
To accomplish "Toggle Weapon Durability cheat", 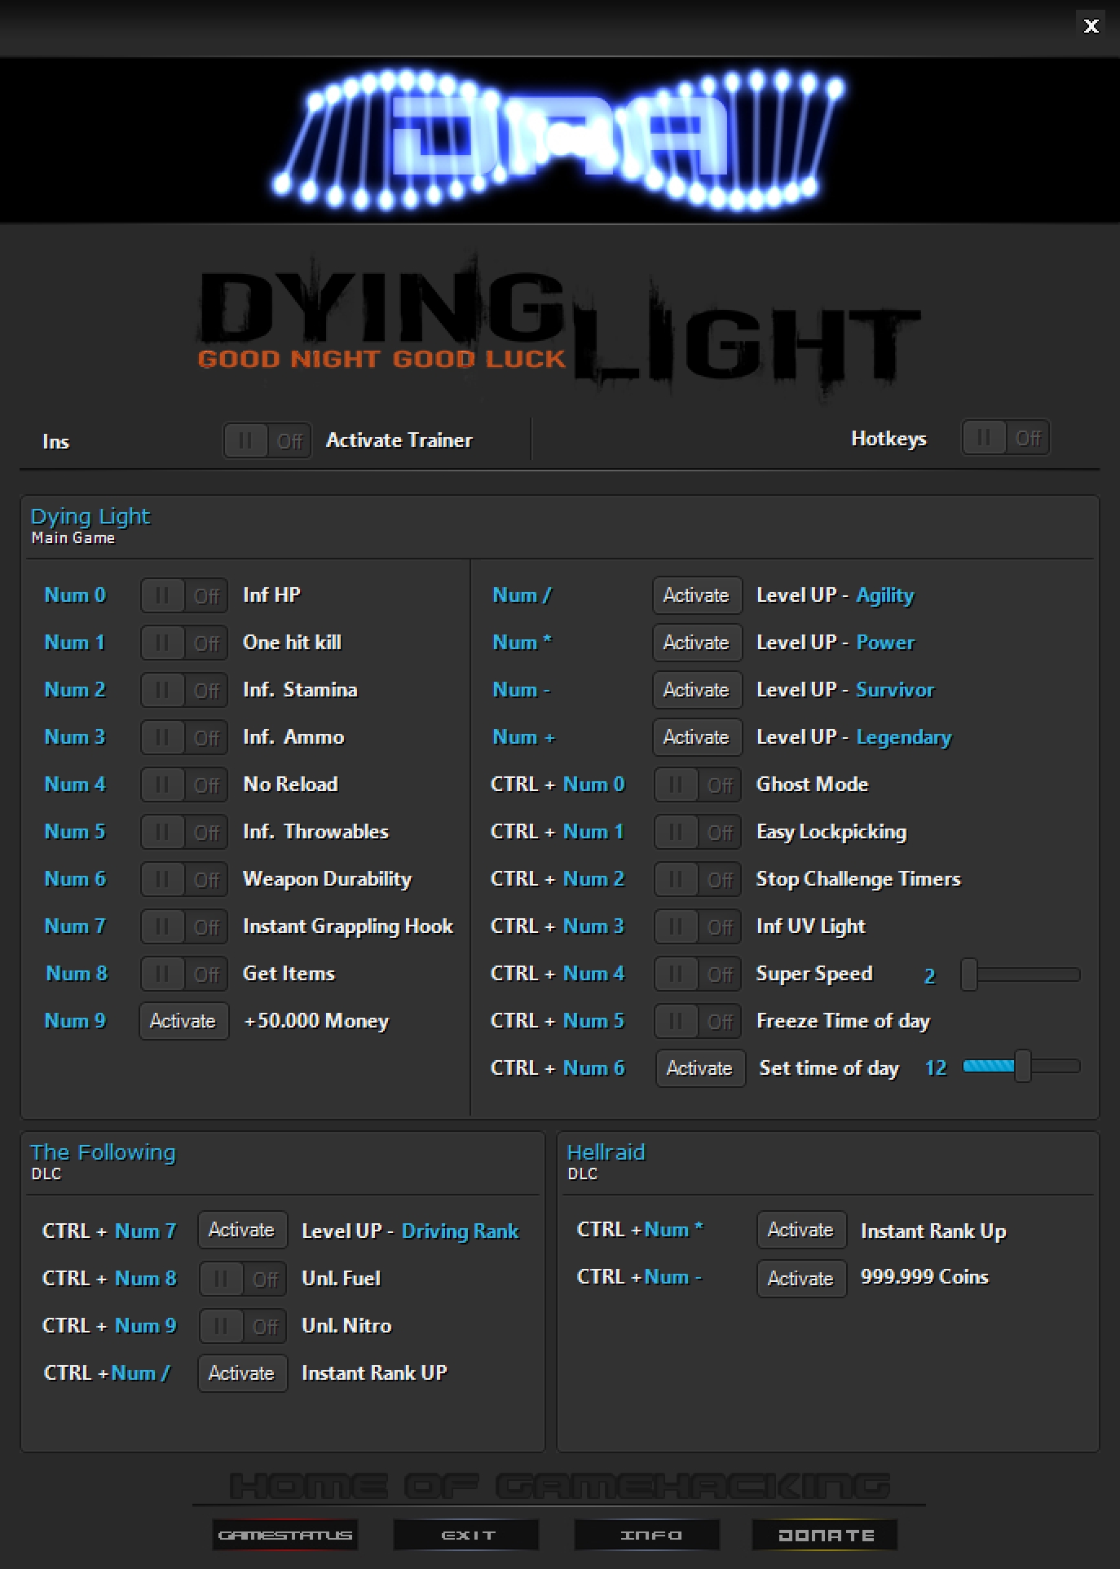I will point(184,879).
